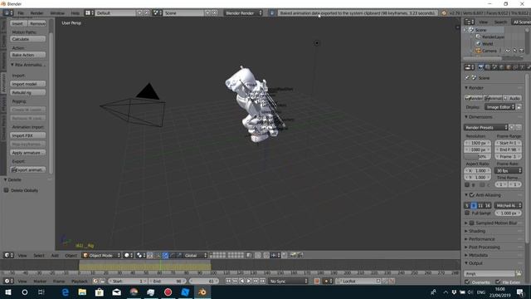Image resolution: width=531 pixels, height=299 pixels.
Task: Toggle Camera visibility eye in outliner
Action: coord(507,51)
